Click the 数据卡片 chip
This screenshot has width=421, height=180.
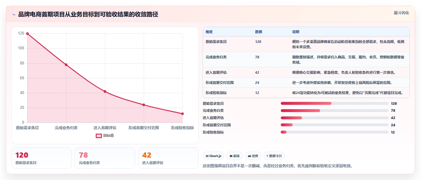tap(274, 156)
